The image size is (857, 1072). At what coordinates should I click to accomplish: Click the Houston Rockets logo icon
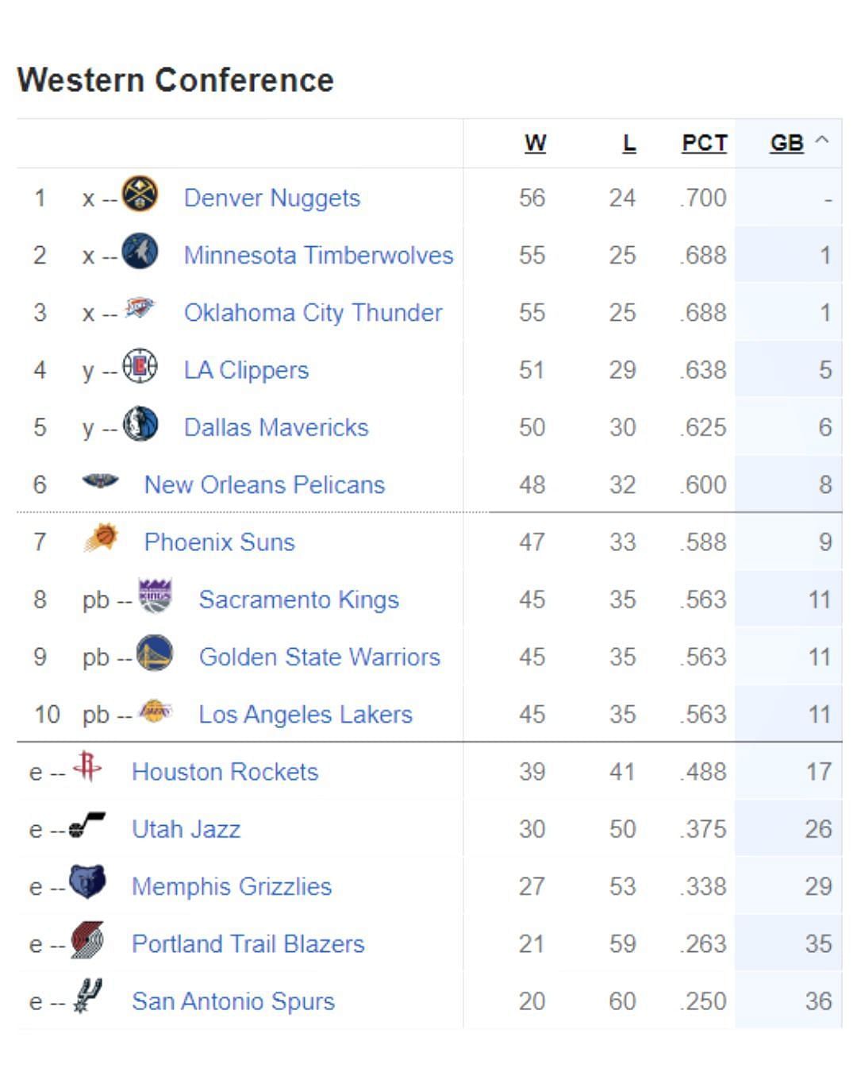tap(87, 767)
